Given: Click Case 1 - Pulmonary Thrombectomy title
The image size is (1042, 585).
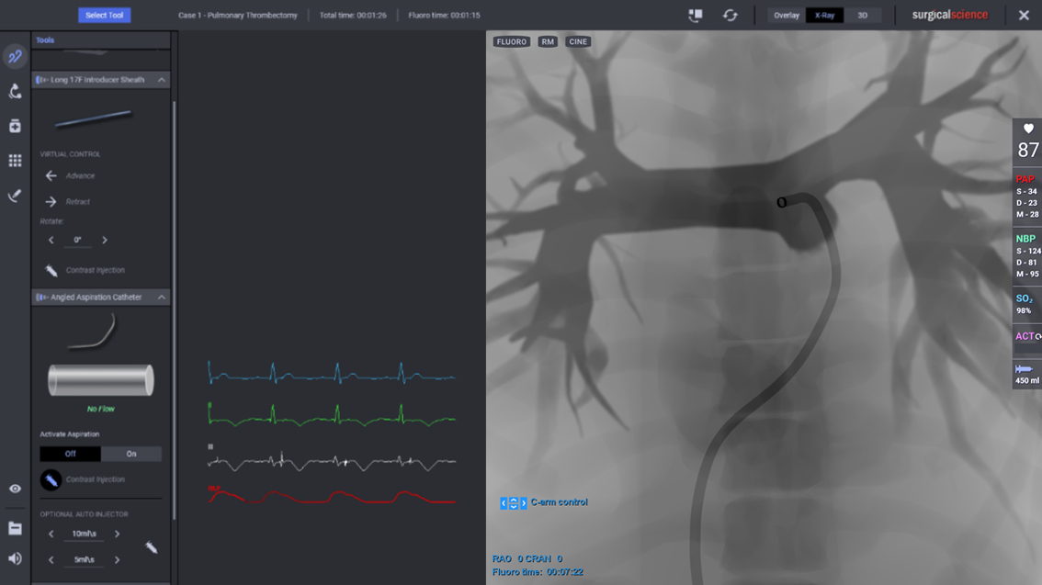Looking at the screenshot, I should pyautogui.click(x=238, y=16).
